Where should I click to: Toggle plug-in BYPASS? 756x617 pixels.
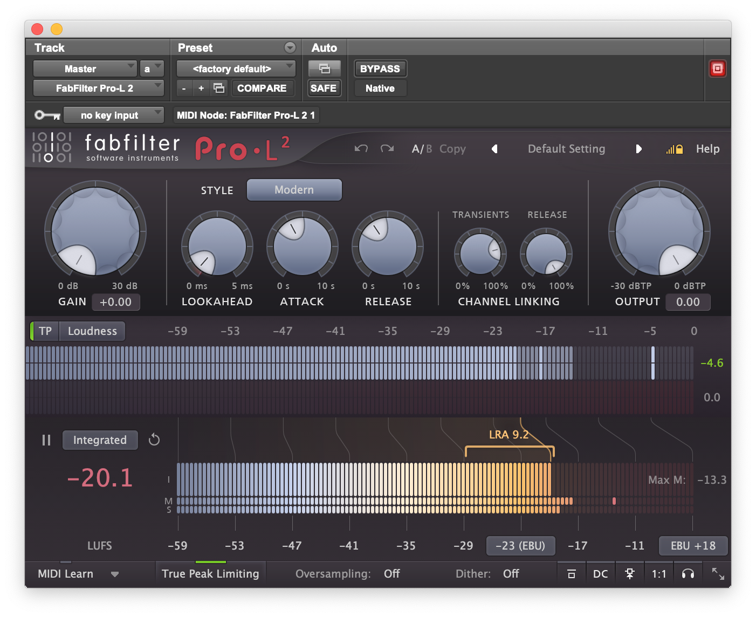coord(380,68)
